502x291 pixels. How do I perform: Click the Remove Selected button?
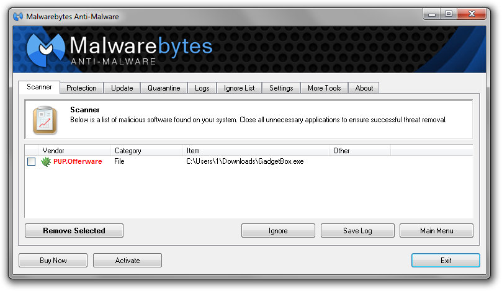[74, 230]
